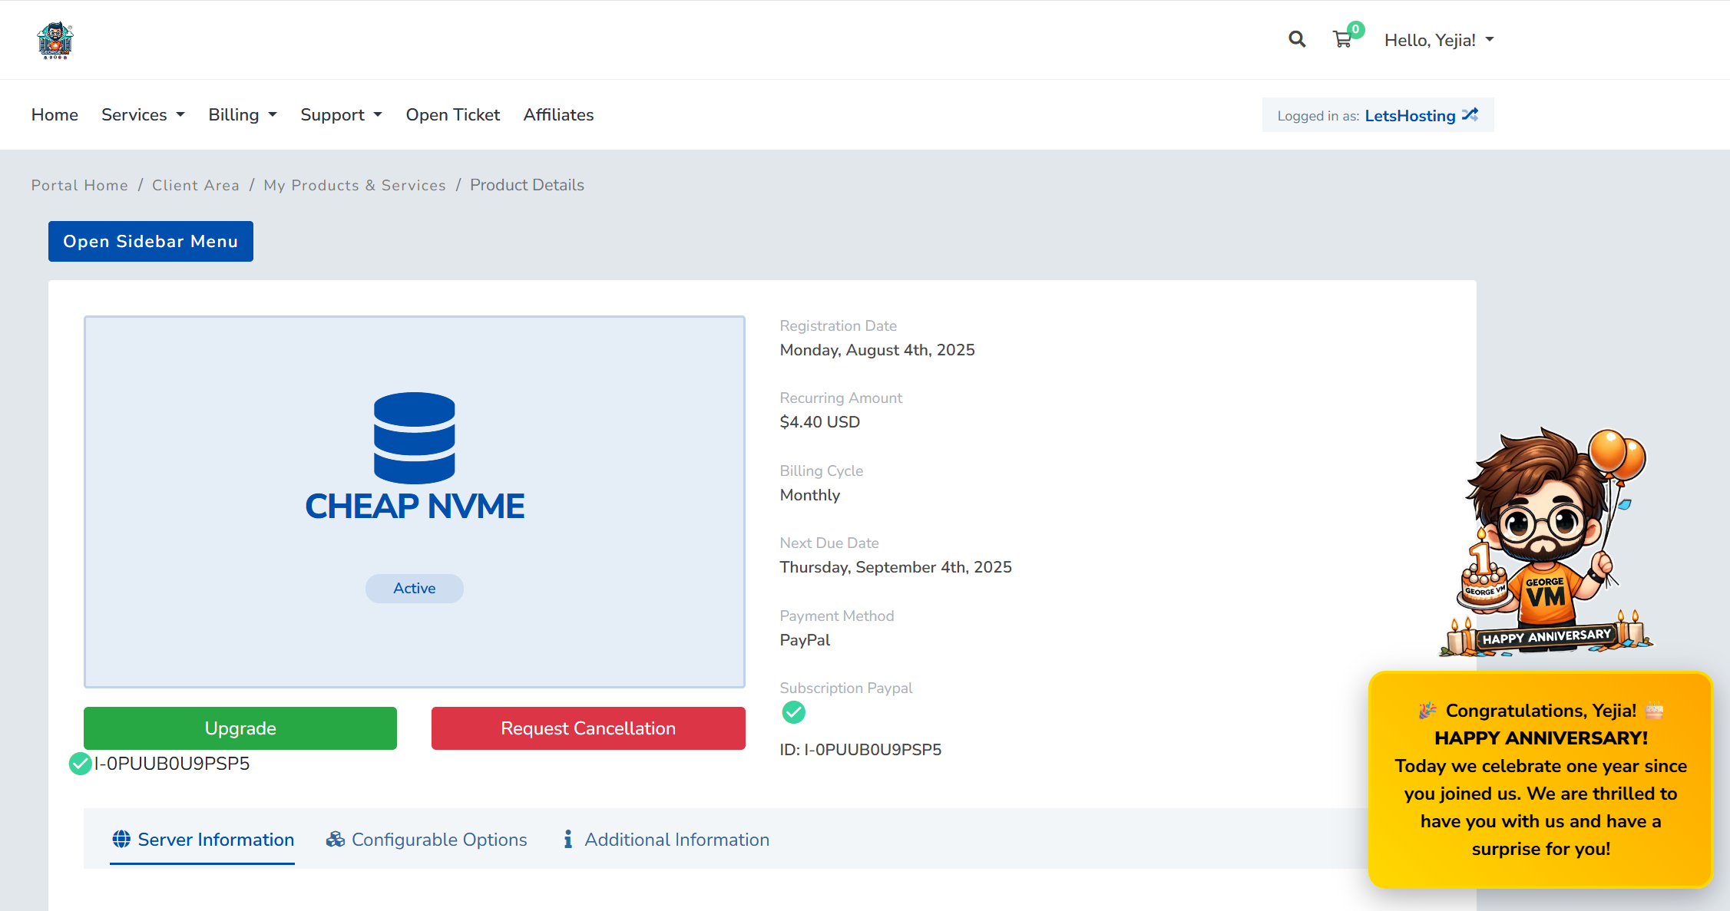Click the green checkmark under Subscription Paypal
The width and height of the screenshot is (1730, 911).
(793, 712)
